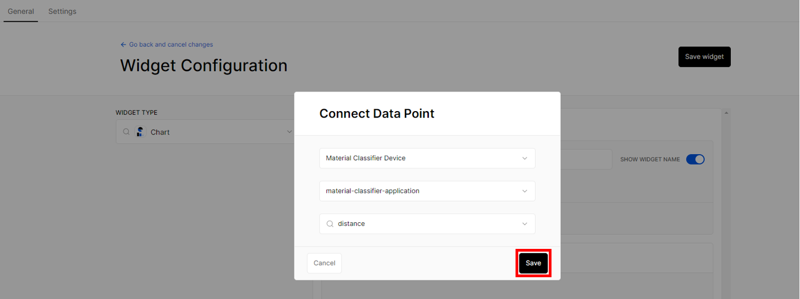Cancel the Connect Data Point dialog

click(x=324, y=263)
